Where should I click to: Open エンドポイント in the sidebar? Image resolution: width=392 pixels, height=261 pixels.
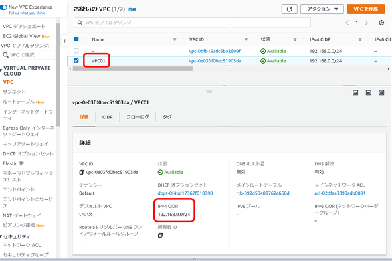coord(19,189)
